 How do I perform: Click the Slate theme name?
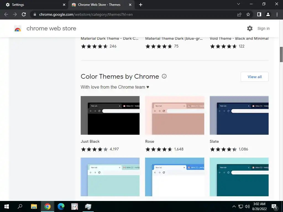214,141
